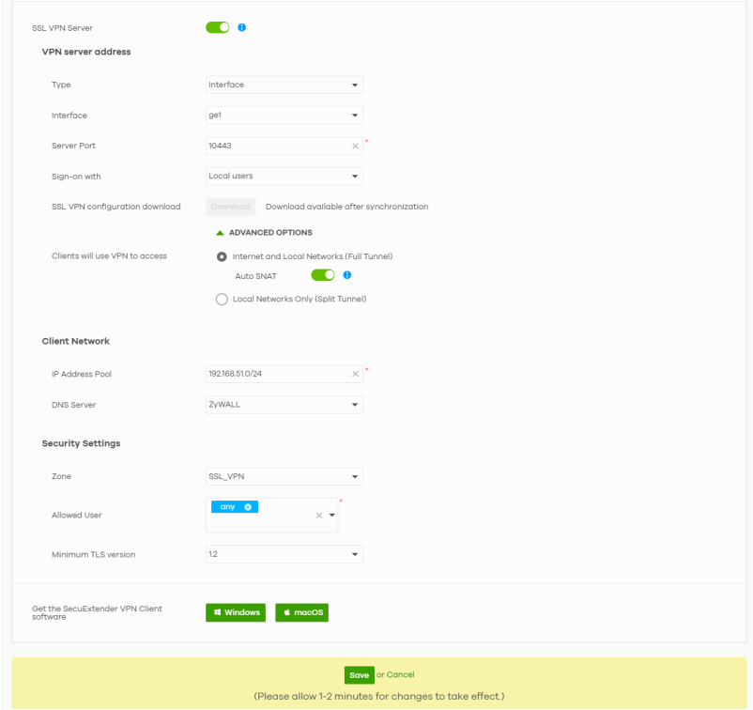Image resolution: width=753 pixels, height=710 pixels.
Task: Click info icon next to SSL VPN Server
Action: pos(241,28)
